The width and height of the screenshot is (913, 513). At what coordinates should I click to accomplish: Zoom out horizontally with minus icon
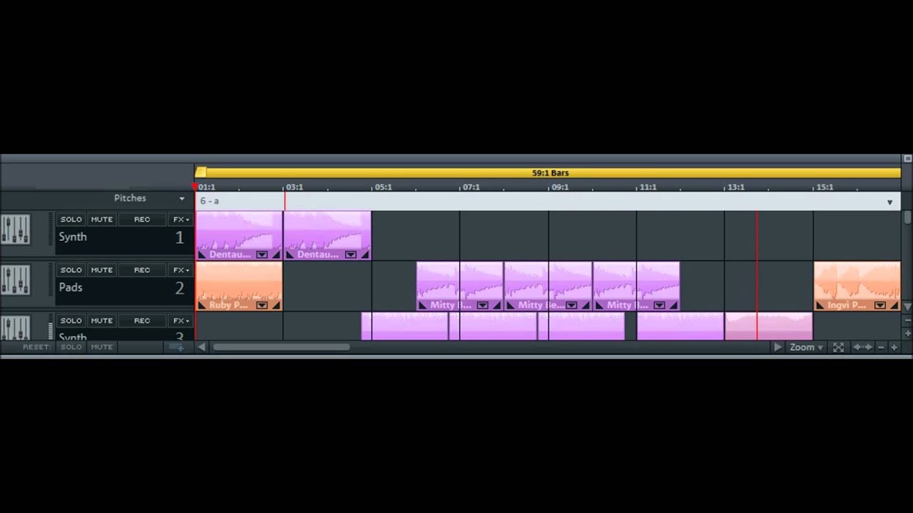[x=881, y=347]
